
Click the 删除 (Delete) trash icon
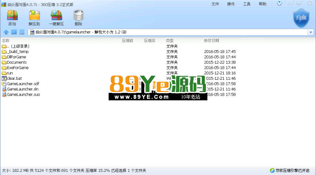coord(78,16)
